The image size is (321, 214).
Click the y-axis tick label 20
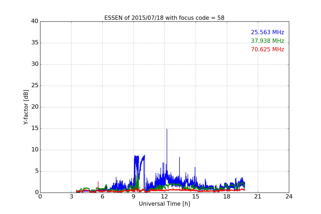click(x=35, y=107)
